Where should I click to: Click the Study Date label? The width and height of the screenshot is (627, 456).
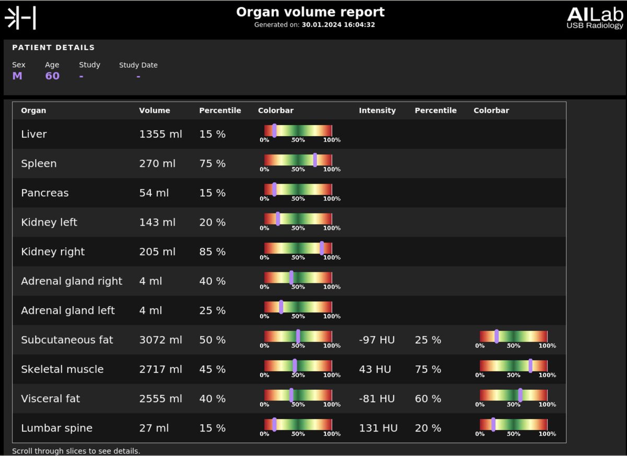point(138,65)
